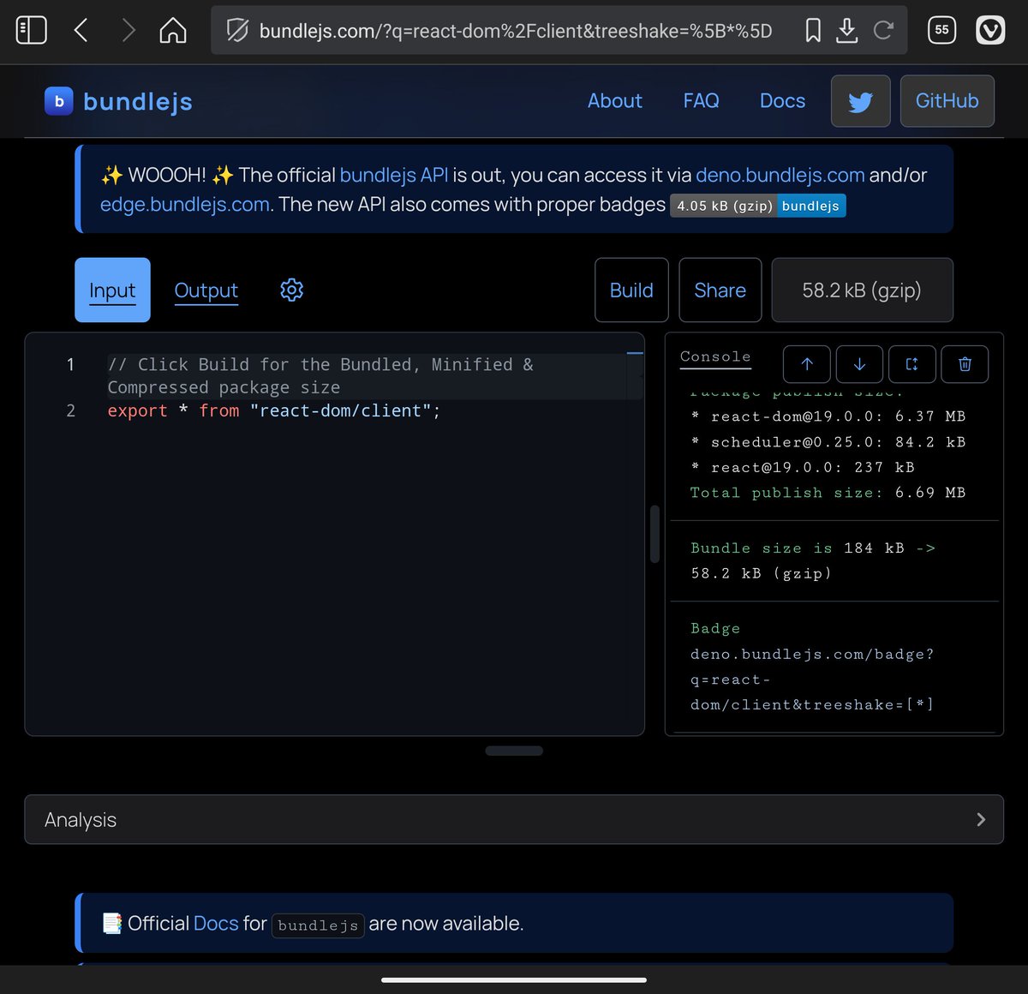Click the Badge label in console
This screenshot has width=1028, height=994.
[715, 628]
